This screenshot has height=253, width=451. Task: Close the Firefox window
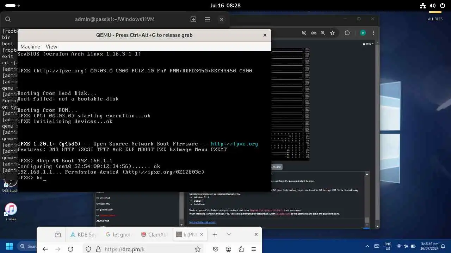[x=256, y=234]
